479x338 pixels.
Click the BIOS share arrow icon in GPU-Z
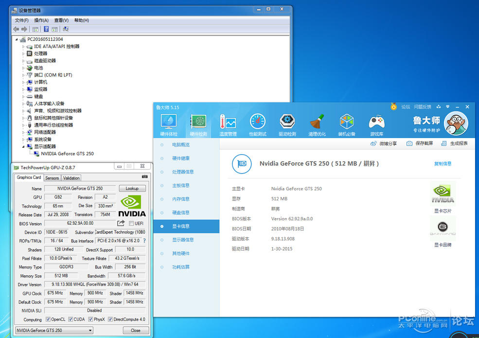point(121,223)
